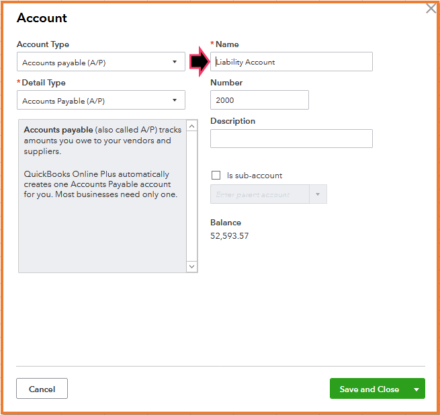Click the Number field containing 2000
This screenshot has width=440, height=415.
(x=259, y=100)
